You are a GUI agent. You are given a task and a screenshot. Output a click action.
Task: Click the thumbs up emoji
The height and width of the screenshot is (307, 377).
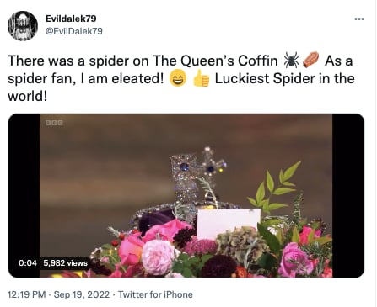tap(202, 79)
